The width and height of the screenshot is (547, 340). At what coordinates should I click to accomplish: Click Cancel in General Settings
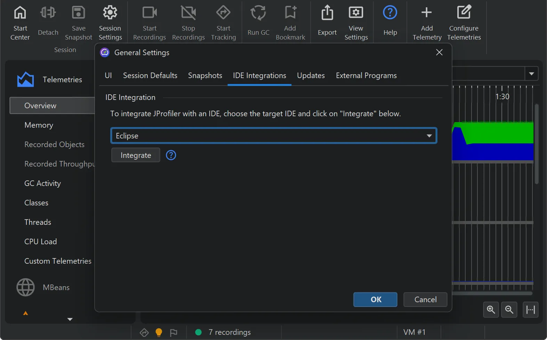[425, 299]
